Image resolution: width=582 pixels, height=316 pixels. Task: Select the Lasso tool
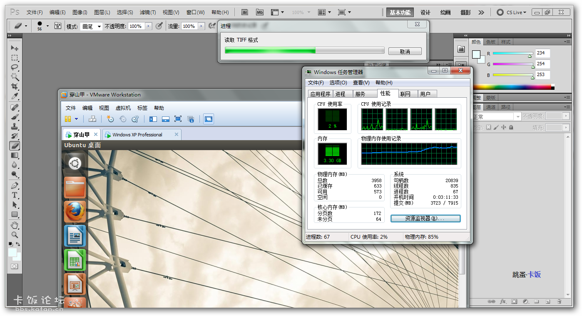[15, 67]
